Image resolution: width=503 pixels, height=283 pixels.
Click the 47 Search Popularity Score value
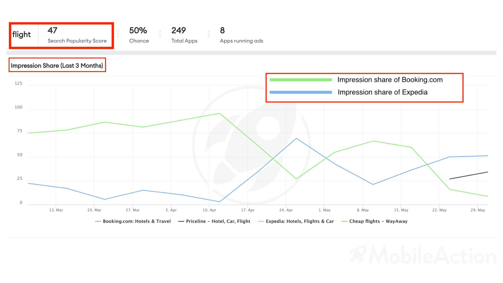(x=52, y=30)
